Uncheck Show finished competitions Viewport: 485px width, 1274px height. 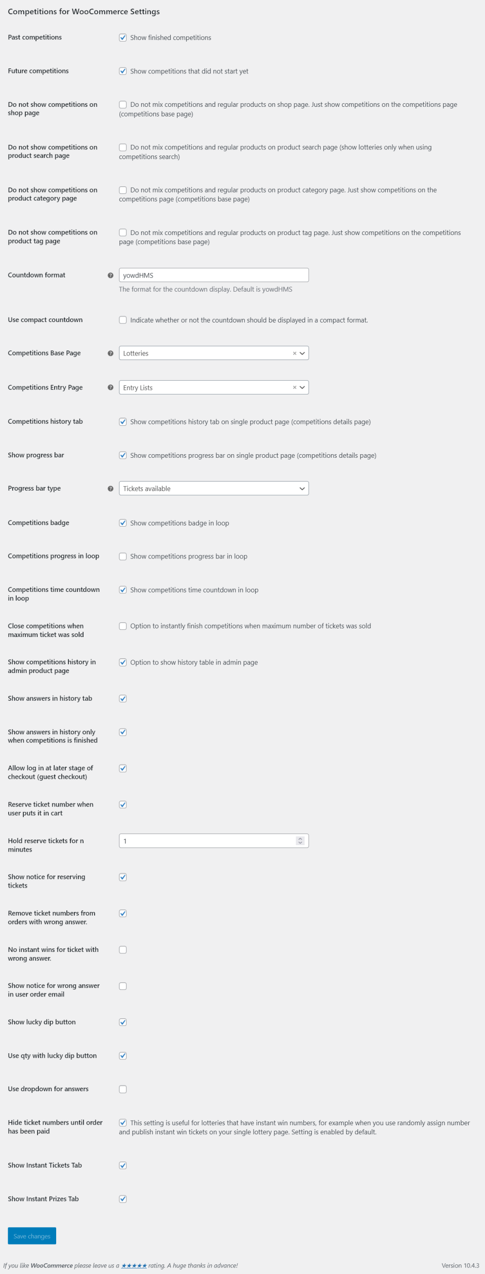point(123,37)
